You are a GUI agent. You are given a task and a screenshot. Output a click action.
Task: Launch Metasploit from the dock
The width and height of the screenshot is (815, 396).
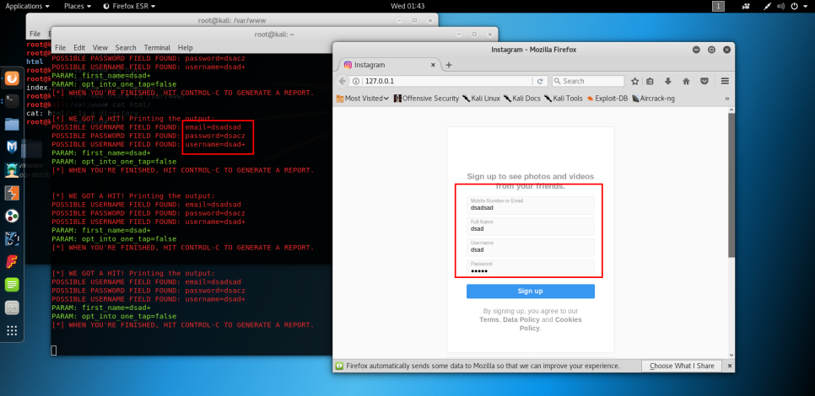point(12,147)
